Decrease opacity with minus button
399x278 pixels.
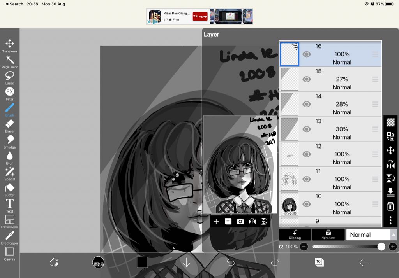[x=304, y=247]
